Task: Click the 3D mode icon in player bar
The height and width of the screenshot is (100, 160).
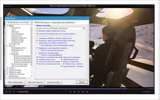Action: point(6,92)
